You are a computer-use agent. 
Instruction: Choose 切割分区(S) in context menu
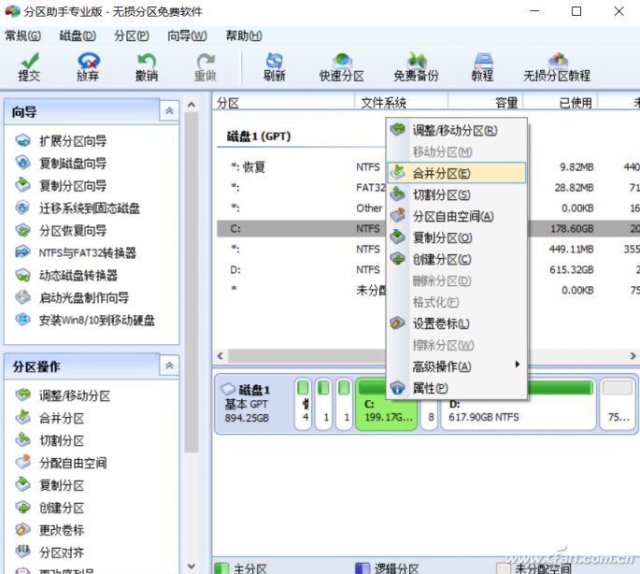pyautogui.click(x=456, y=194)
